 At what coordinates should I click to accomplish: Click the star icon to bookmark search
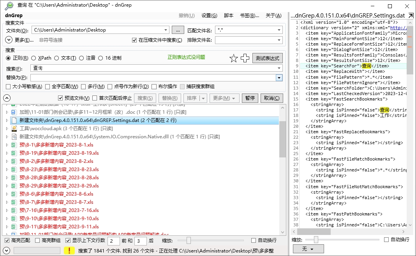point(233,58)
